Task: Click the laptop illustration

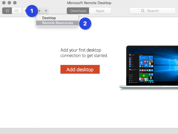Action: (148, 67)
